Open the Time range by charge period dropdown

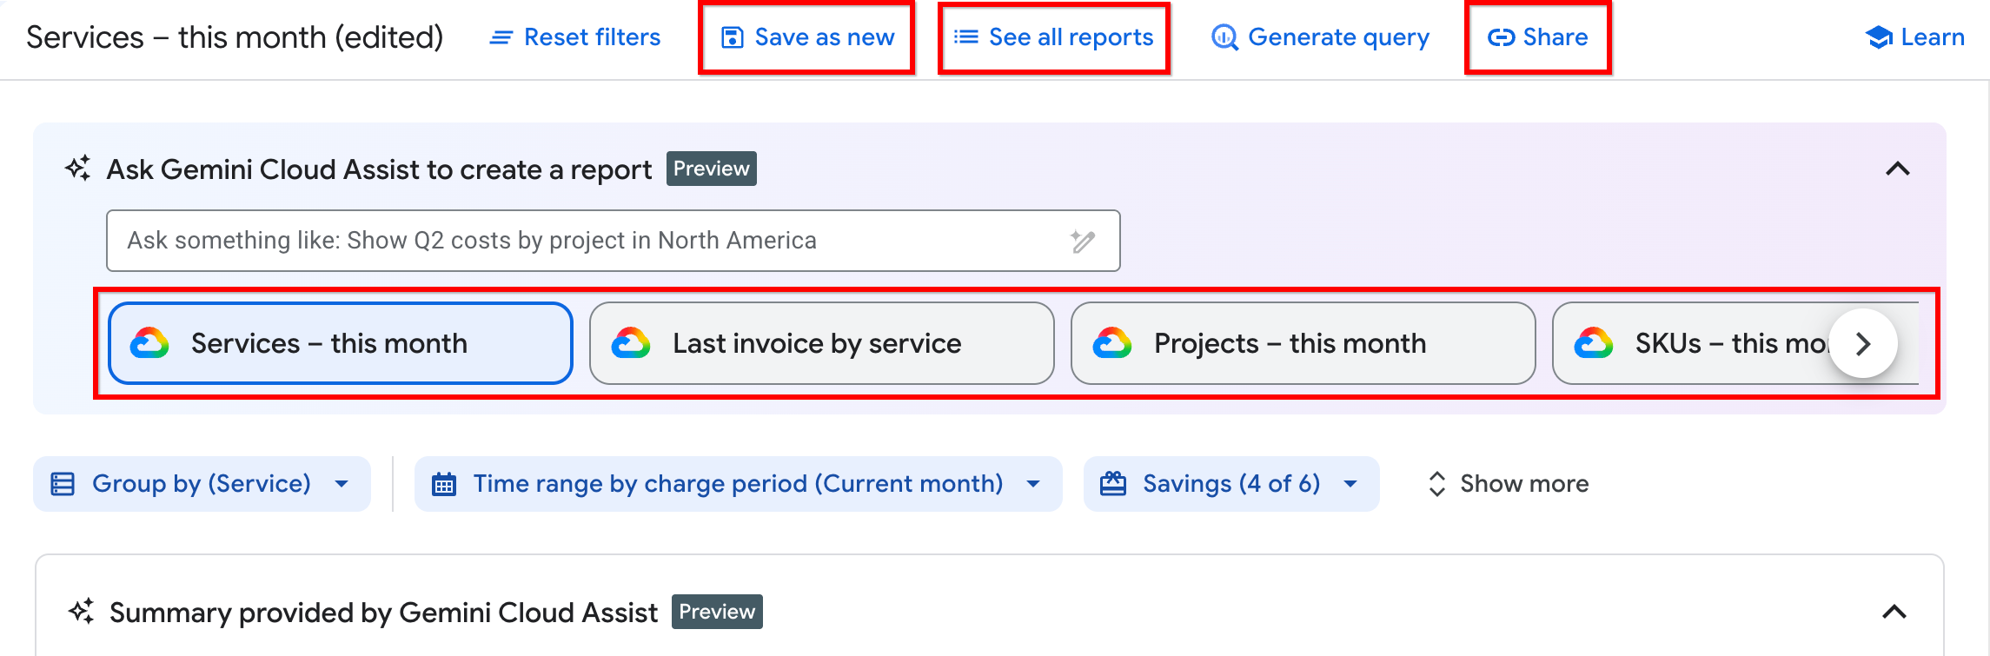click(738, 484)
